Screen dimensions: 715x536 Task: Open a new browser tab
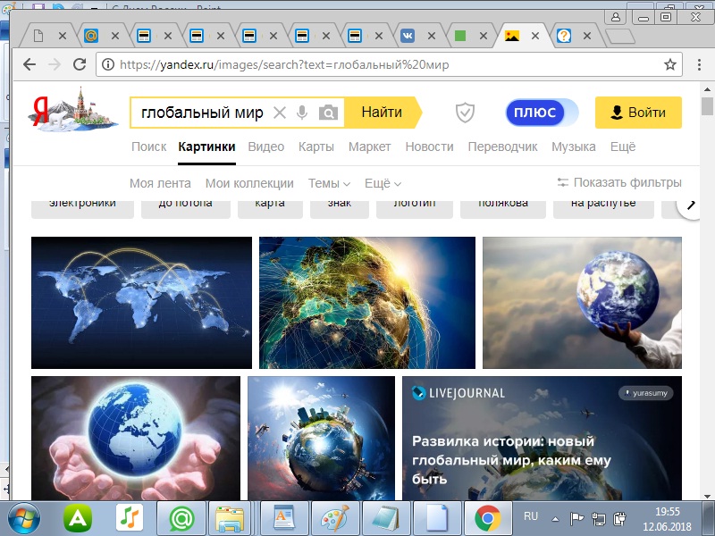tap(619, 36)
